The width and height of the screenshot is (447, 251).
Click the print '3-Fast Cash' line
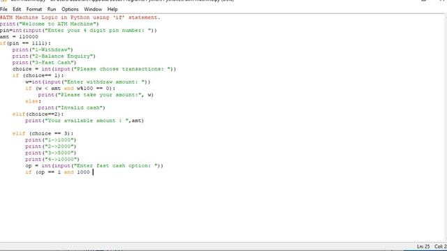(44, 63)
